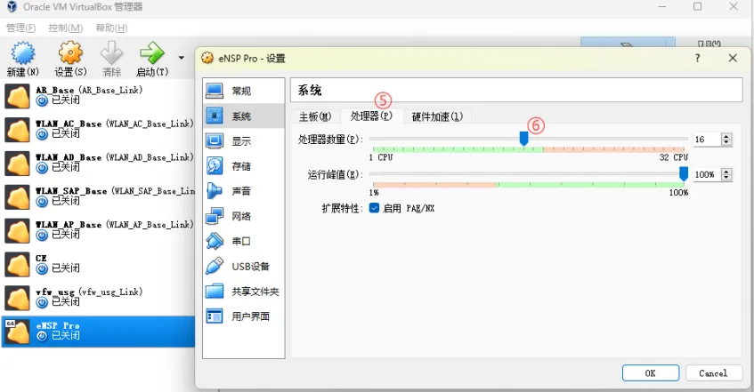The image size is (754, 392).
Task: Click the Discard (清除) arrow toolbar icon
Action: click(111, 52)
